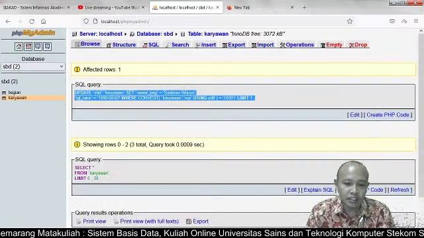Switch to the Browse tab
Image resolution: width=424 pixels, height=238 pixels.
coord(87,44)
